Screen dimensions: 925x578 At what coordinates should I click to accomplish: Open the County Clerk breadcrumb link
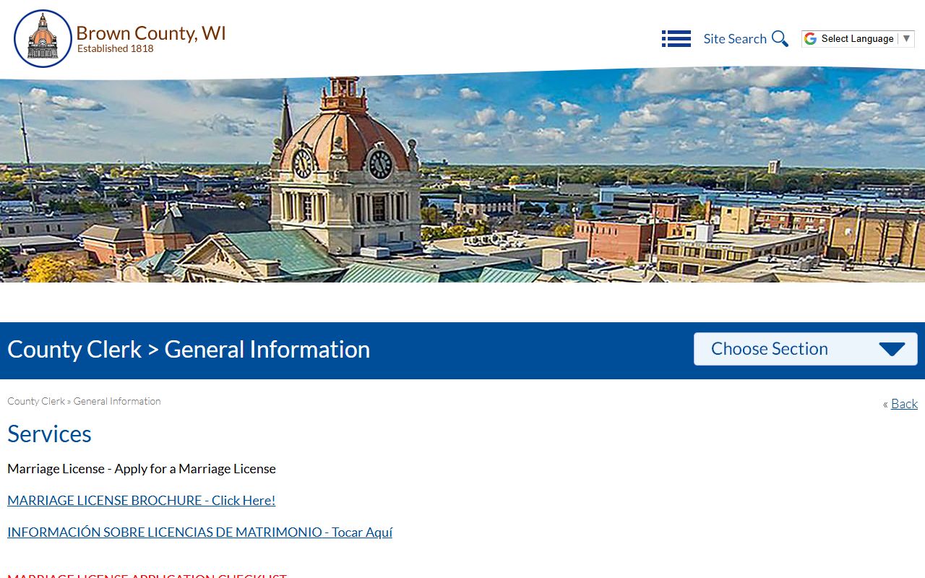[36, 401]
